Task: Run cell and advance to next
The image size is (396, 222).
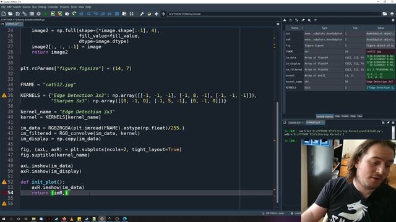Action: pyautogui.click(x=60, y=14)
